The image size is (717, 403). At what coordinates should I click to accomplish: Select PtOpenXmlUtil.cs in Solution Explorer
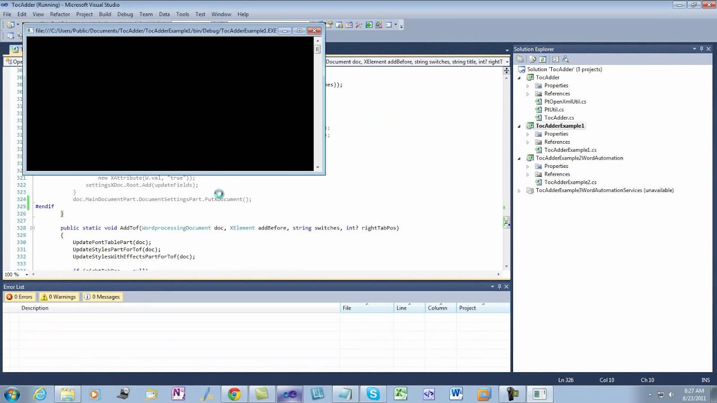coord(565,102)
